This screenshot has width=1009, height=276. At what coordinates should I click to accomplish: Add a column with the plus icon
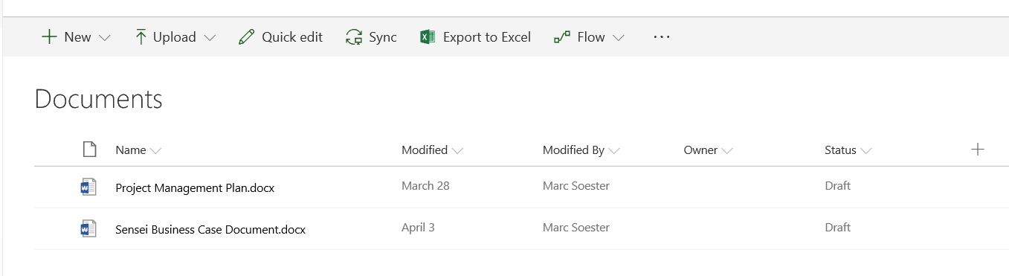978,150
